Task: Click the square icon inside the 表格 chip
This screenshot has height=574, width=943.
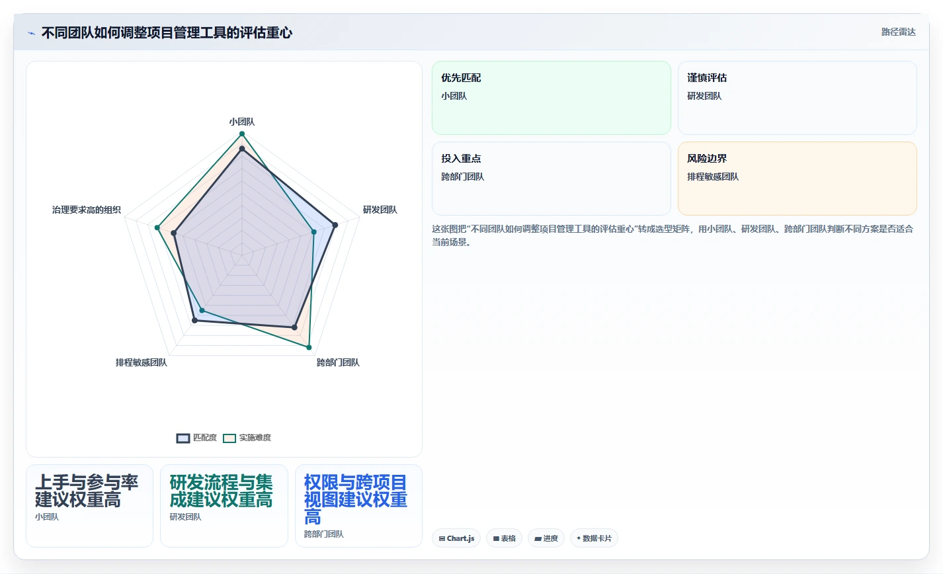Action: (496, 539)
